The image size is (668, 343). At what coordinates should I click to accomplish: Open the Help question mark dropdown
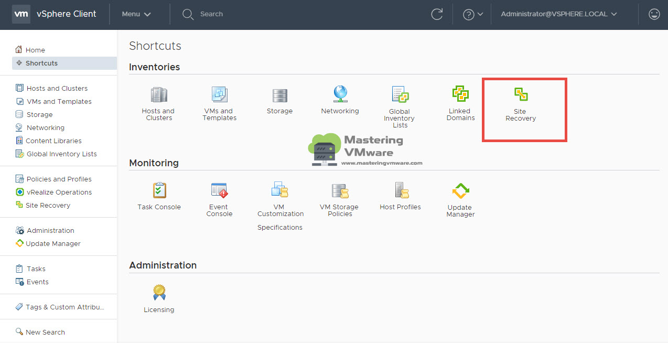[472, 14]
